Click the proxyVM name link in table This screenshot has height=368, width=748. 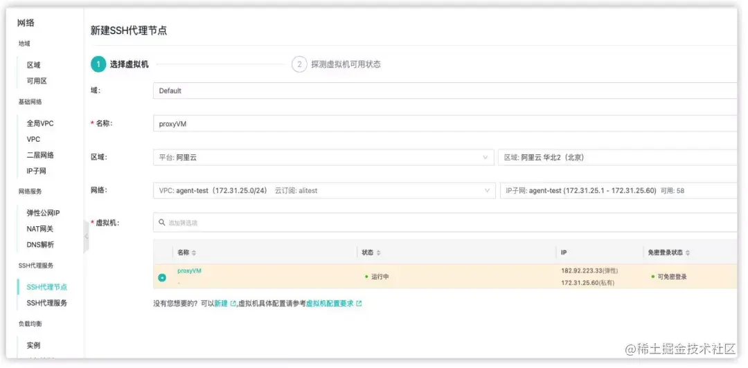pyautogui.click(x=189, y=270)
